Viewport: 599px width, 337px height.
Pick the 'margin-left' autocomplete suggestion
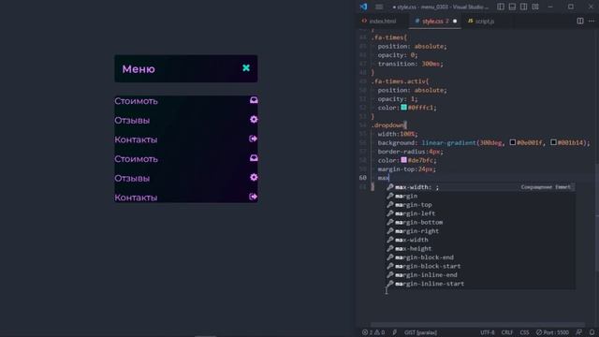point(480,213)
